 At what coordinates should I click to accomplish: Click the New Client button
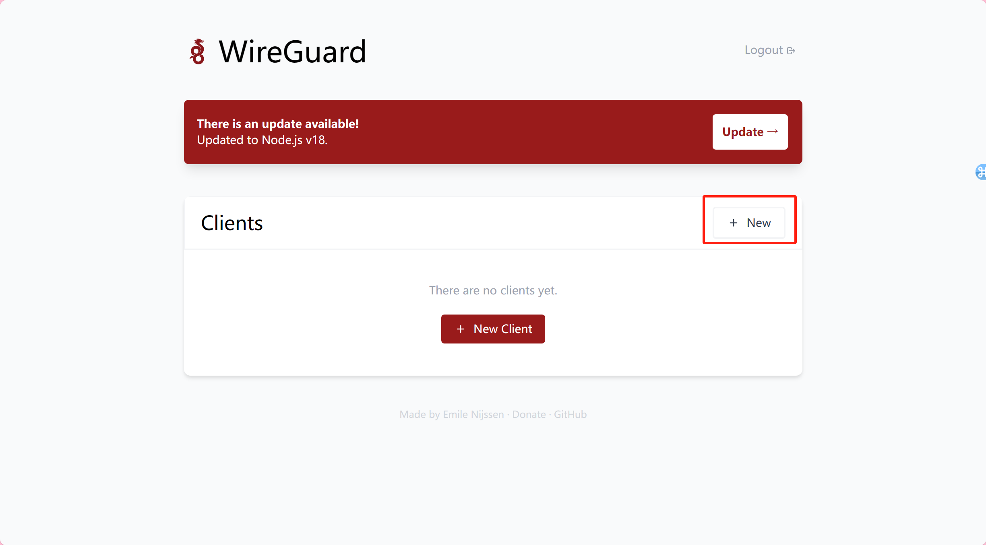tap(493, 329)
